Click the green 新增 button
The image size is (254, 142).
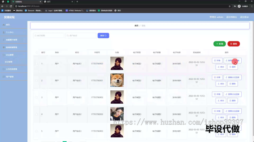click(220, 44)
